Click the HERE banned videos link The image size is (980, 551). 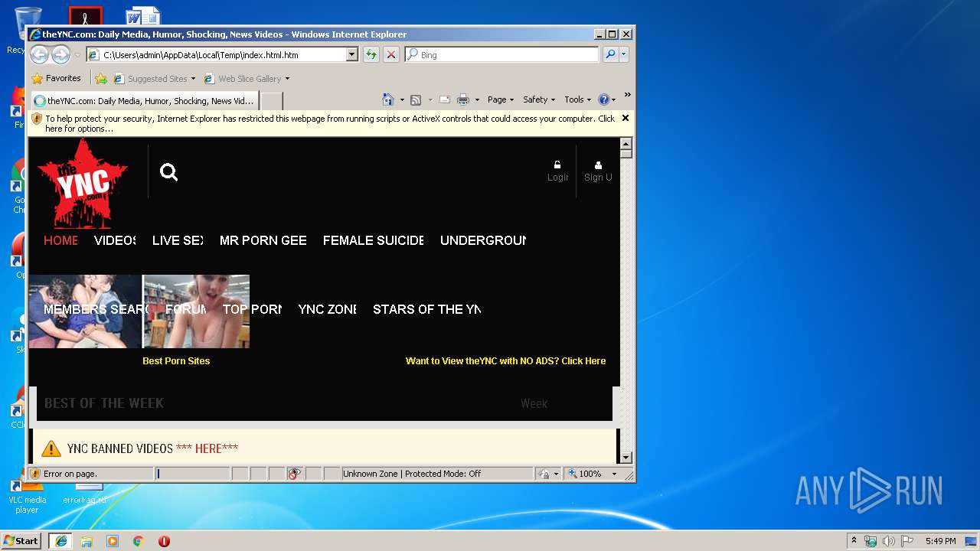pyautogui.click(x=207, y=448)
